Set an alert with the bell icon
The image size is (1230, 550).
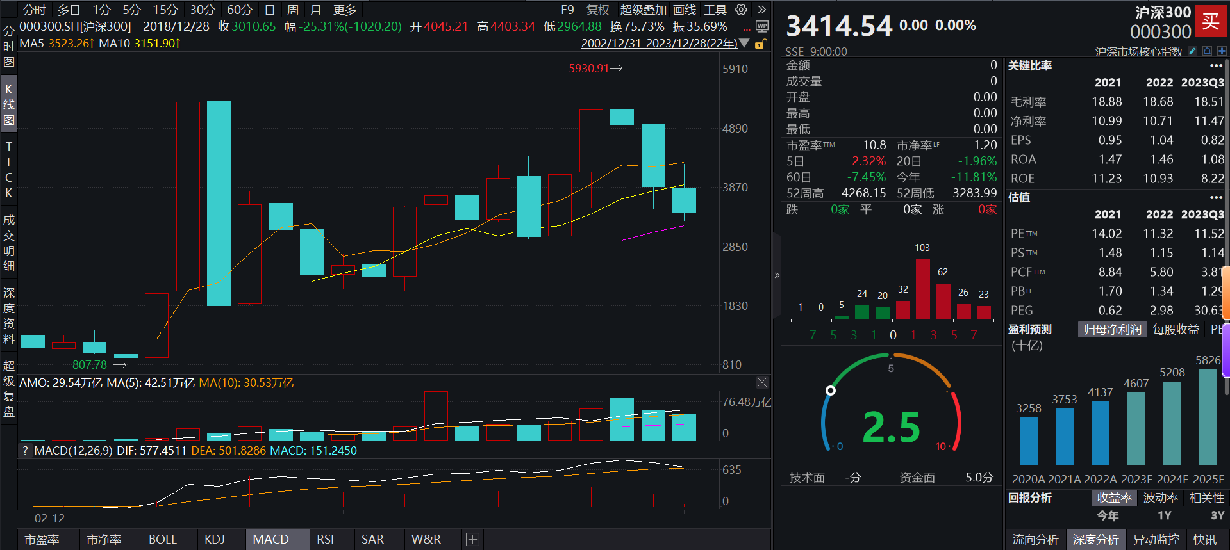click(1207, 51)
